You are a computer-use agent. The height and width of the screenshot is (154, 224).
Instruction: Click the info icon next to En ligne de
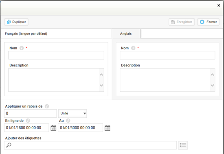point(28,121)
